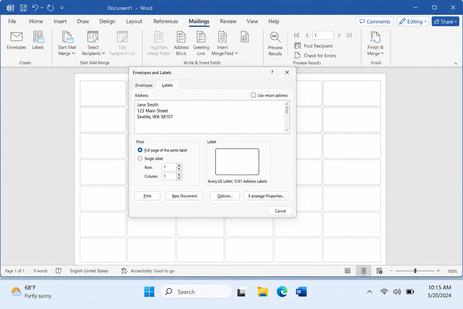This screenshot has width=463, height=309.
Task: Collapse the ribbon with chevron
Action: (x=455, y=63)
